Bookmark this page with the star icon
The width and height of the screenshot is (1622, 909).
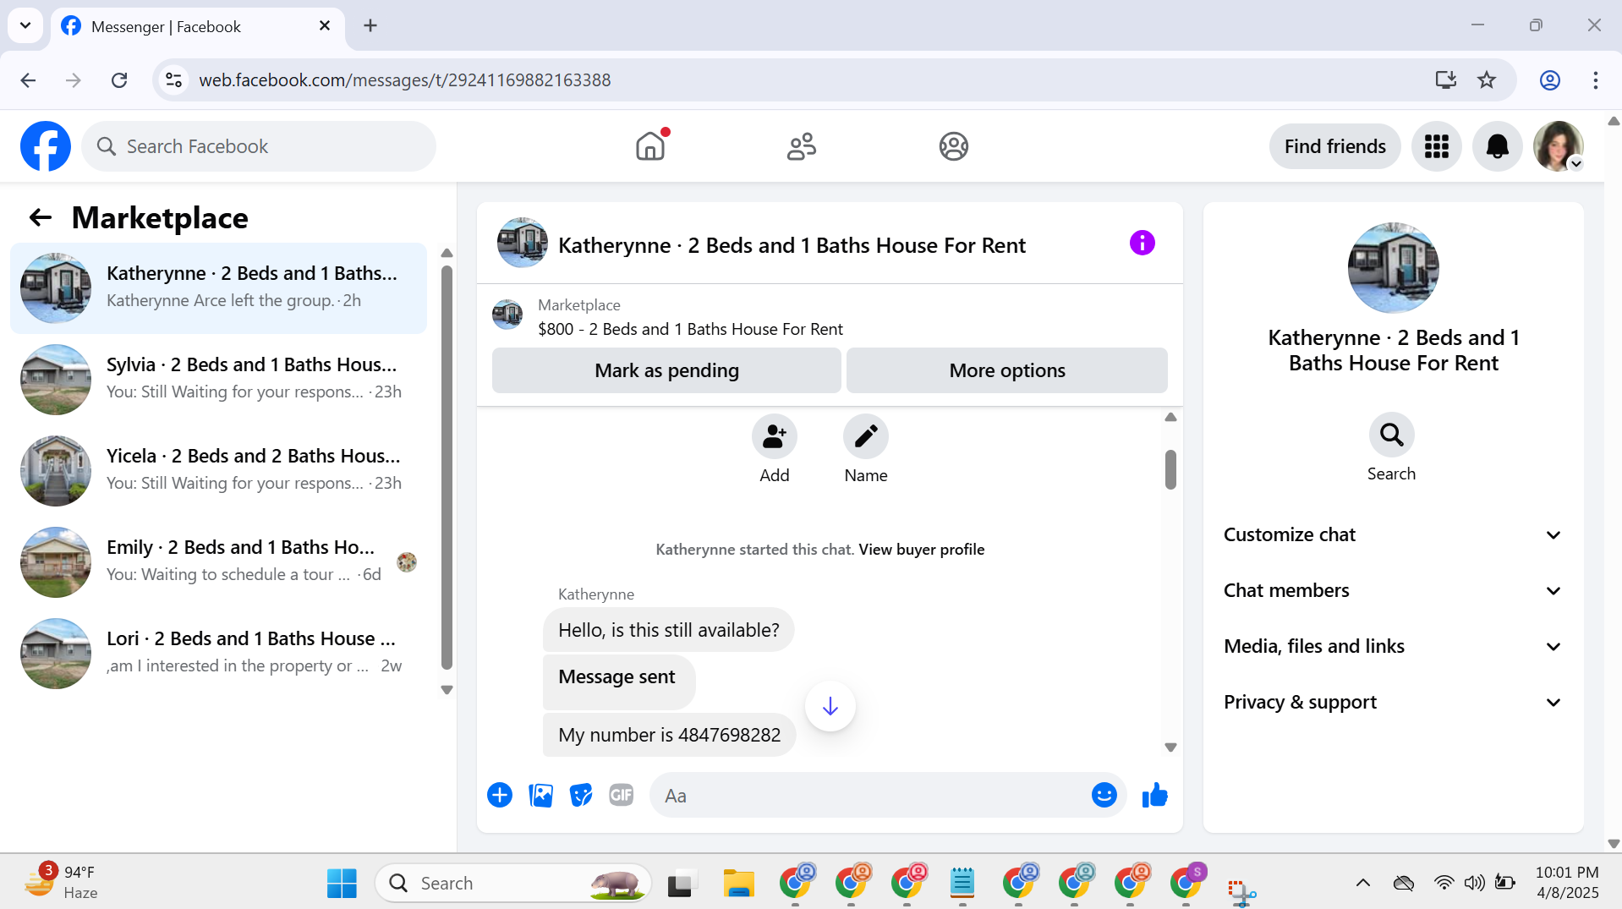point(1486,80)
